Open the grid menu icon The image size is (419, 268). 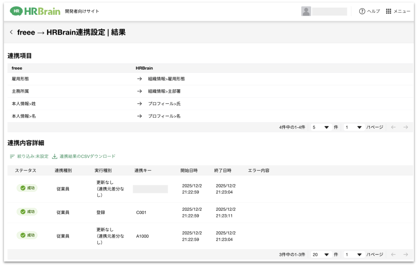(x=388, y=11)
